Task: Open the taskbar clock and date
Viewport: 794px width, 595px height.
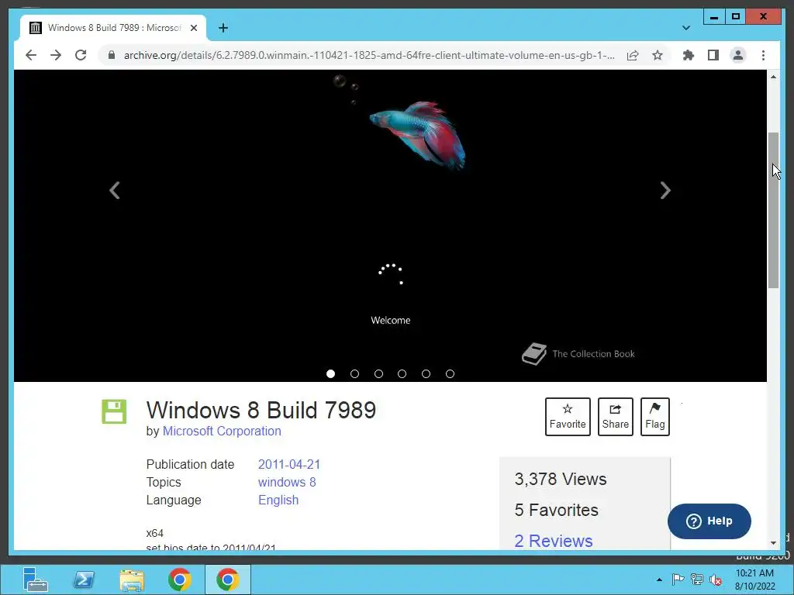Action: coord(755,580)
